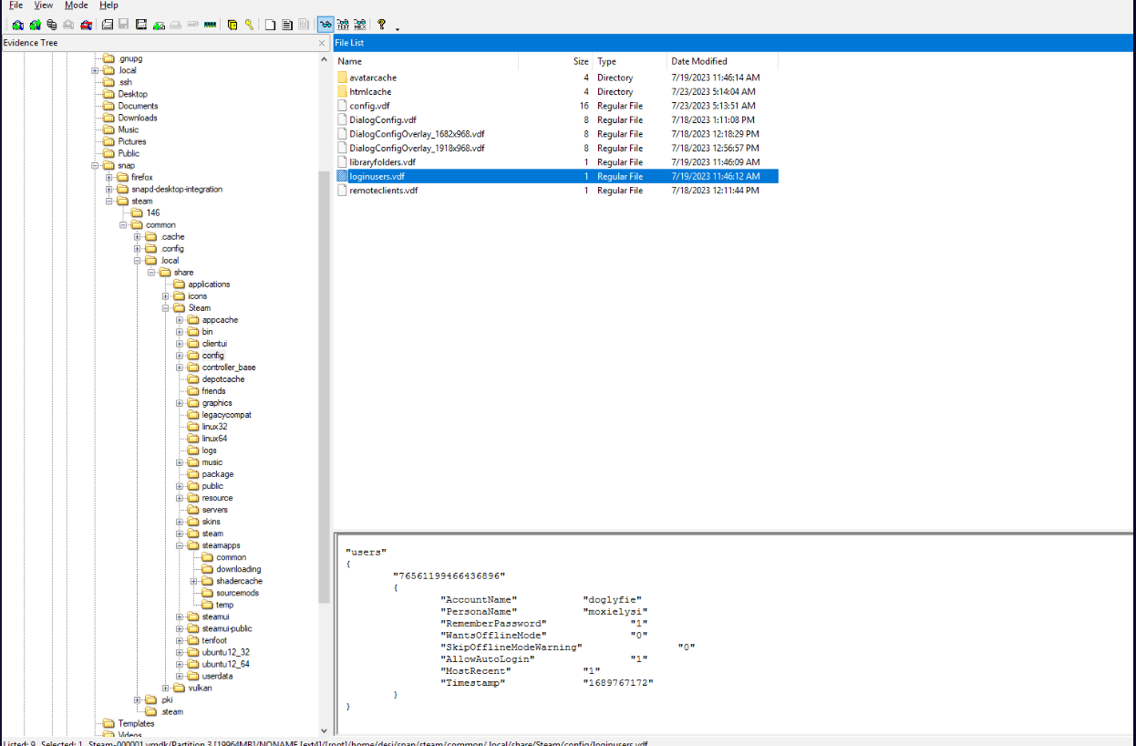Image resolution: width=1136 pixels, height=746 pixels.
Task: Open the View menu
Action: (43, 5)
